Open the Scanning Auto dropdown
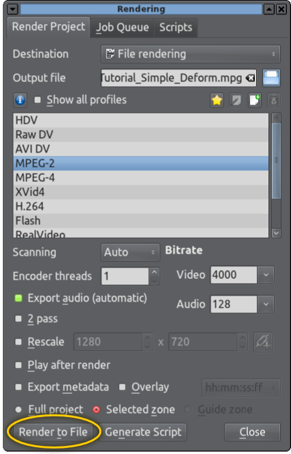The image size is (291, 454). coord(130,252)
